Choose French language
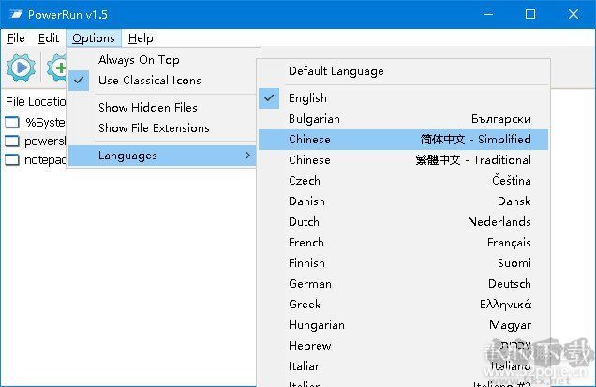This screenshot has height=387, width=596. 404,243
